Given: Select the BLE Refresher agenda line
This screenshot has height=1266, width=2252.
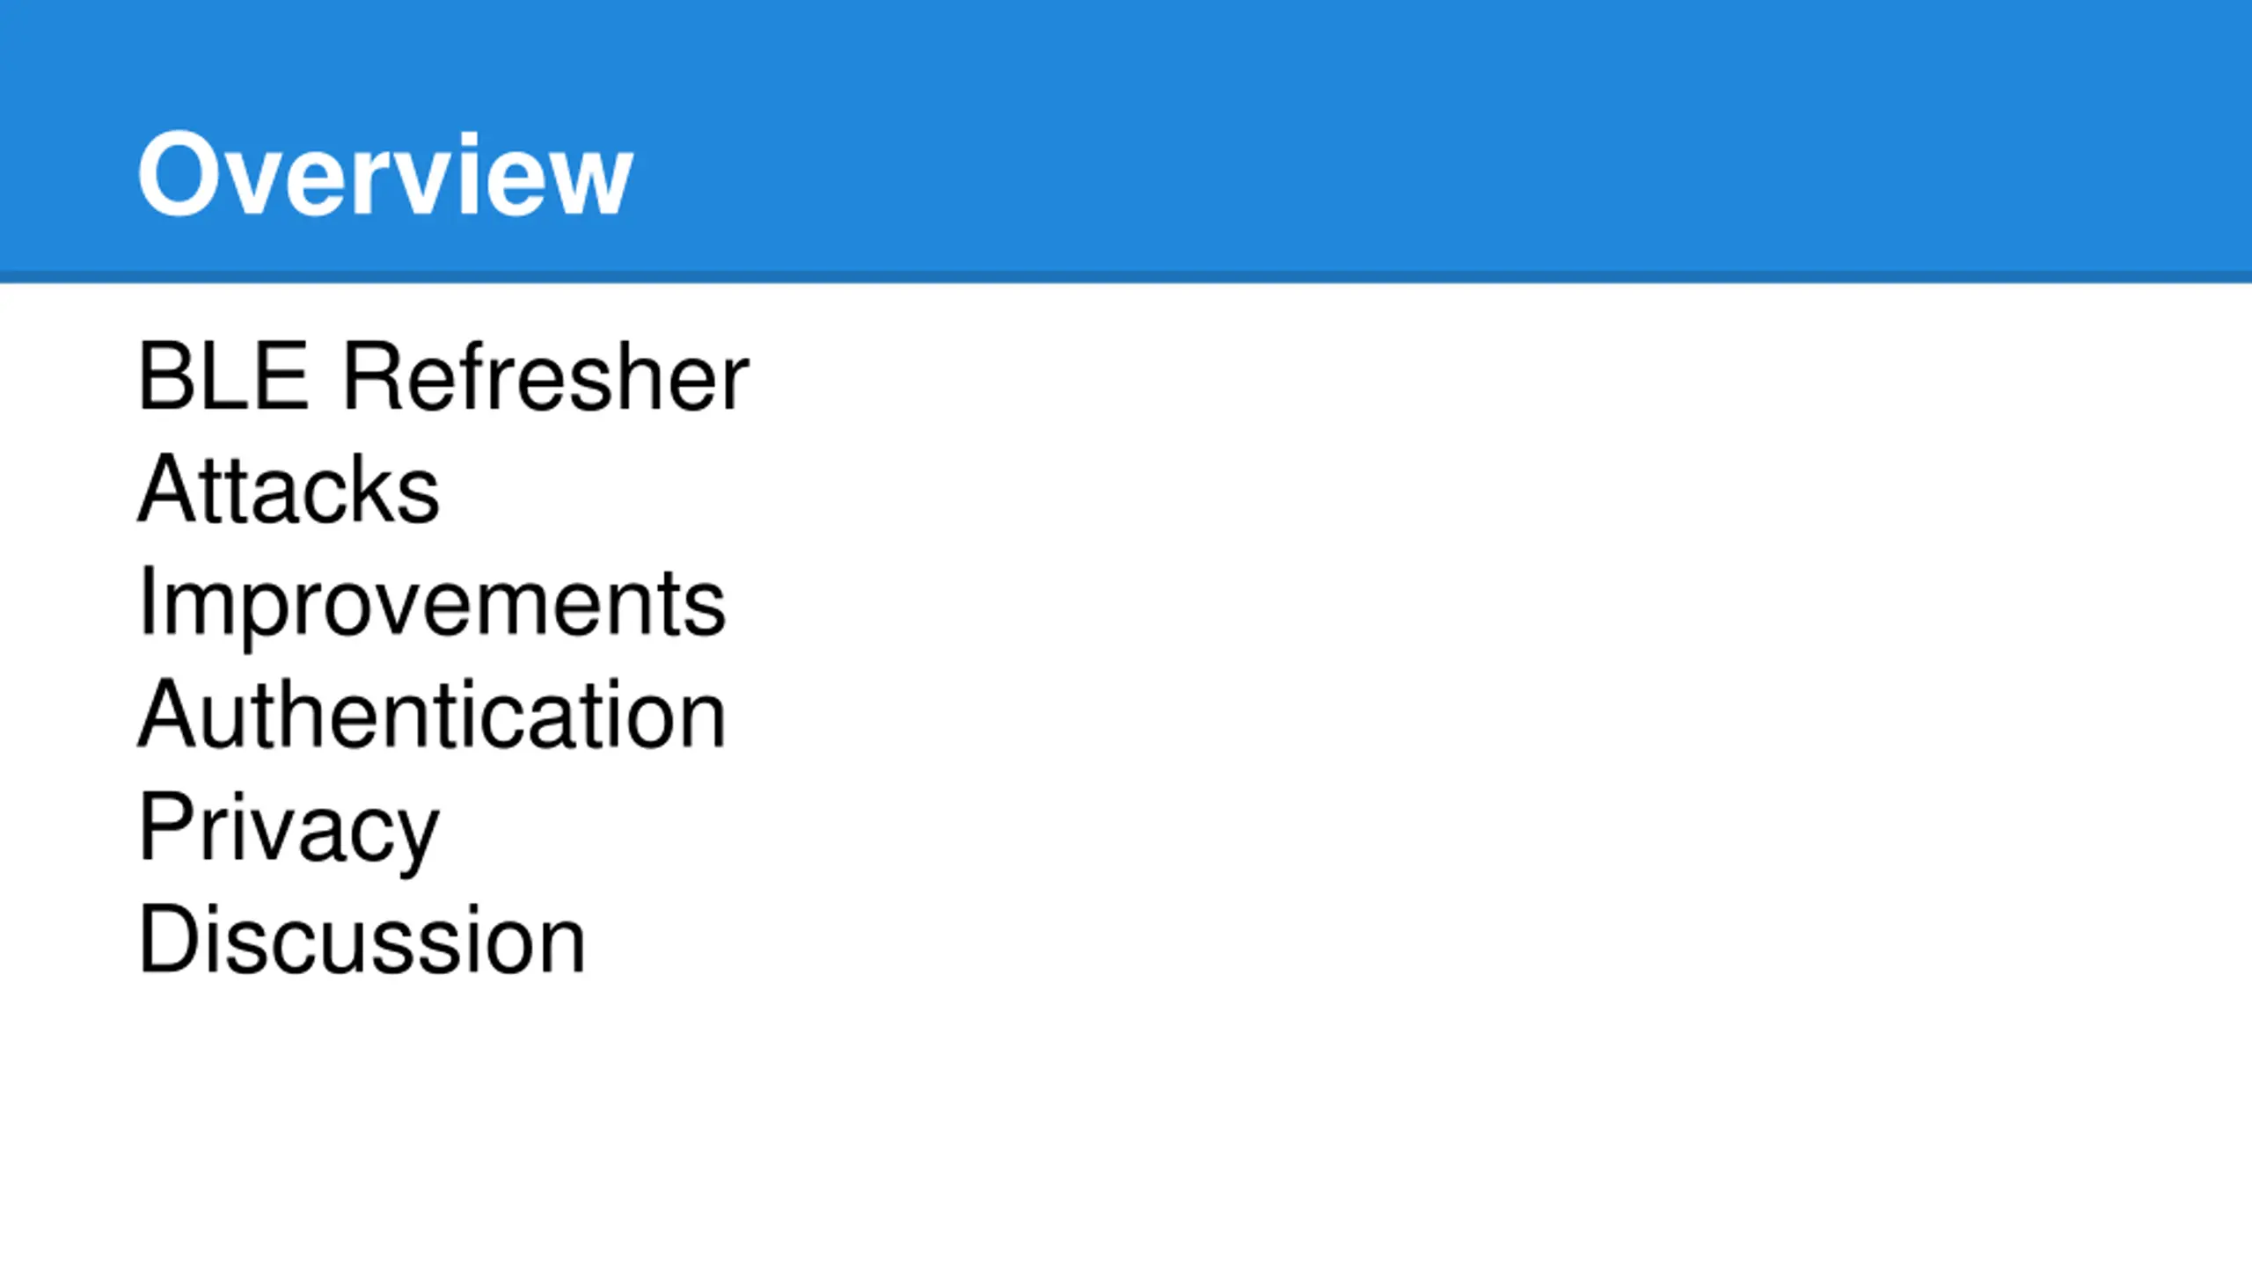Looking at the screenshot, I should click(x=443, y=376).
